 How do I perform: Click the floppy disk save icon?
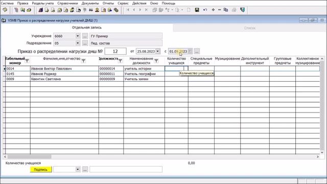tap(197, 10)
